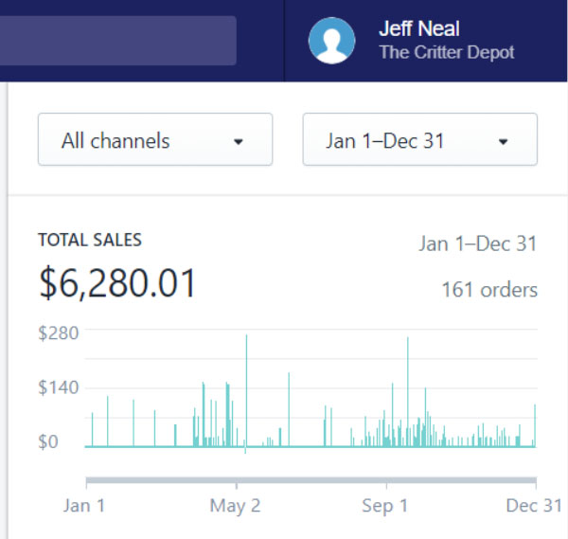568x539 pixels.
Task: Click in the search bar field
Action: [118, 41]
